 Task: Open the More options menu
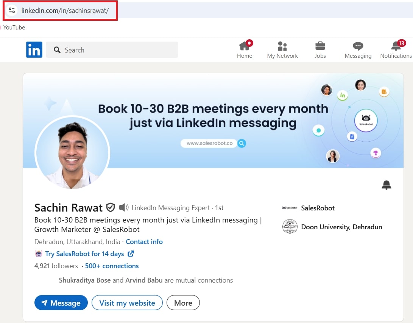click(x=183, y=303)
